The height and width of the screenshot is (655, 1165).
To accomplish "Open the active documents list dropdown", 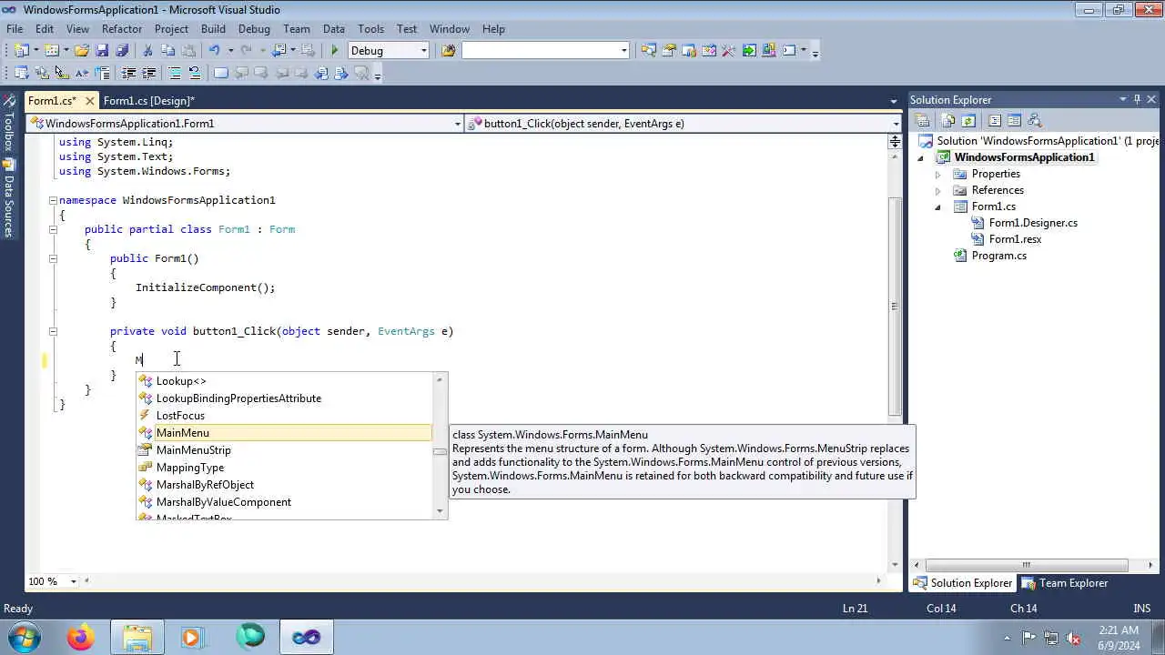I will [x=894, y=101].
